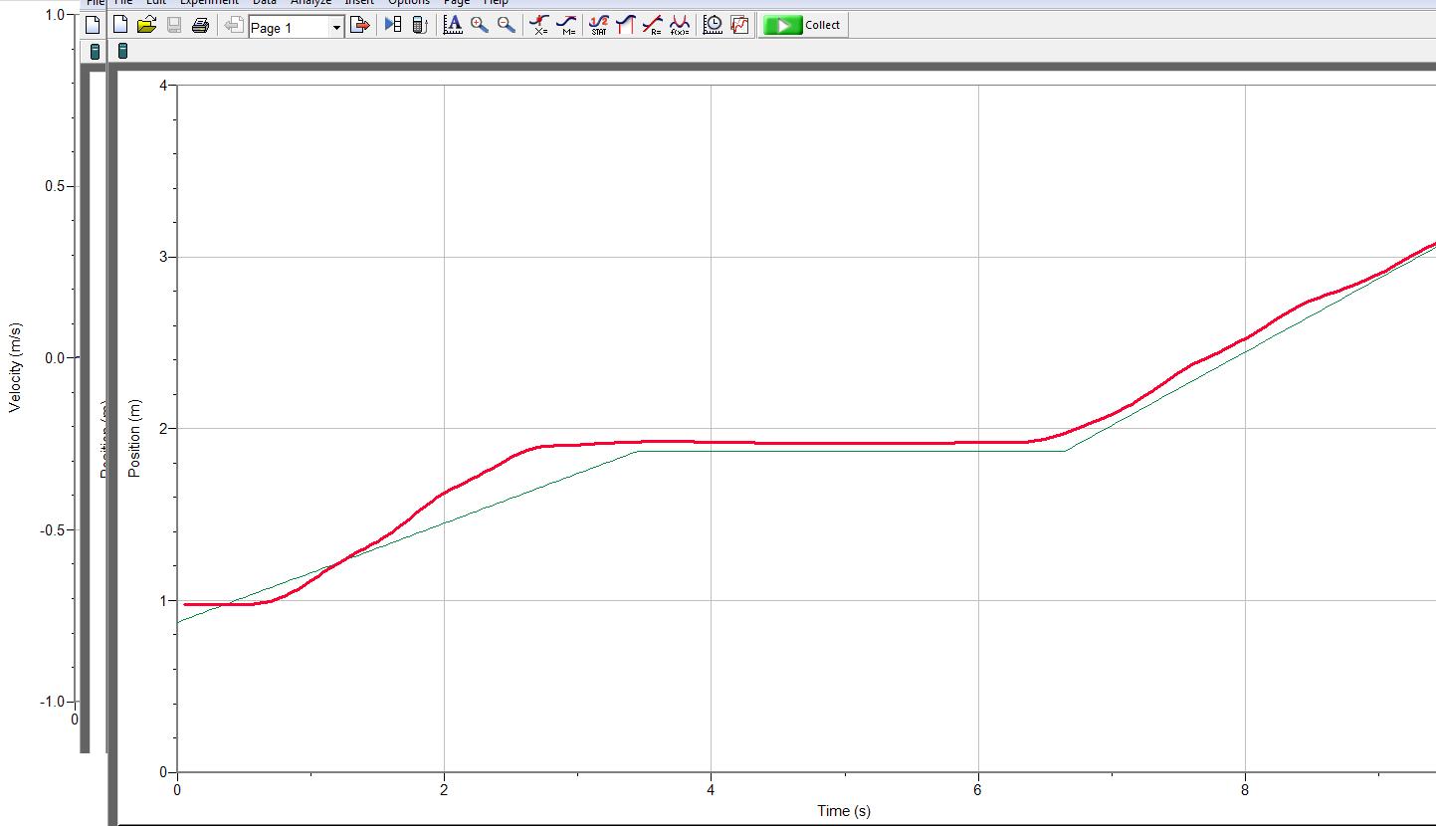Open the Analyze menu
The height and width of the screenshot is (826, 1436).
311,3
